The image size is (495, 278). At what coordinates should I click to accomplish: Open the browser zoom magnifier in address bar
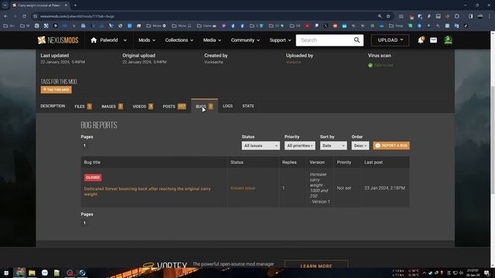click(x=380, y=16)
